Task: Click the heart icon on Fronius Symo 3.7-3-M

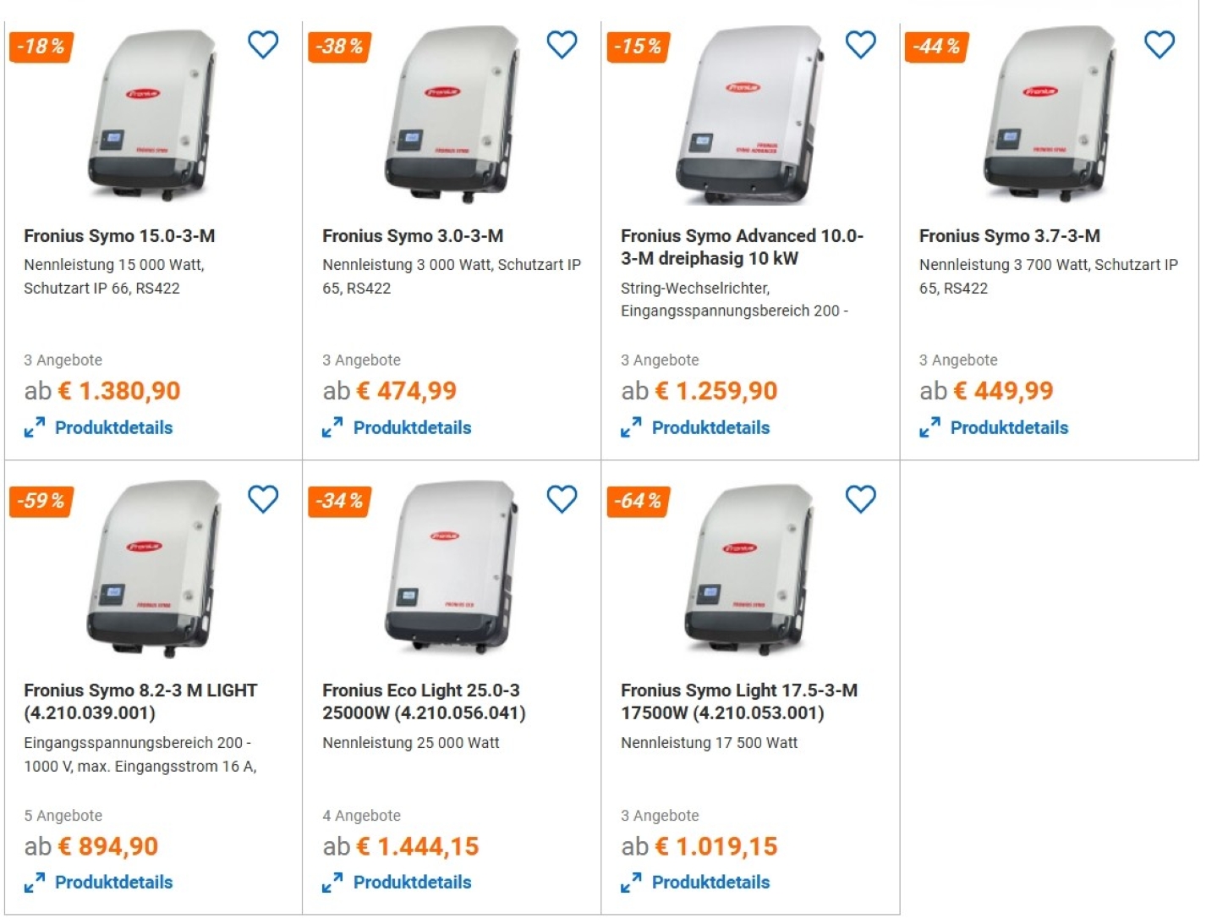Action: click(1159, 44)
